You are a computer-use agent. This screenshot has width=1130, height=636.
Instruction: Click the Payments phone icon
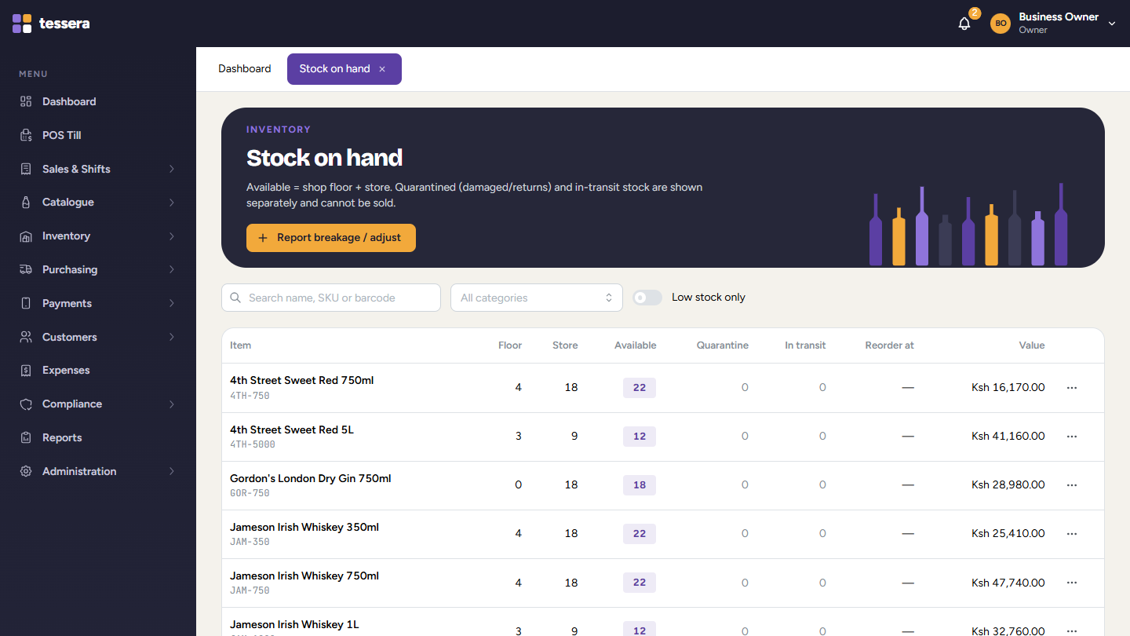pyautogui.click(x=26, y=303)
